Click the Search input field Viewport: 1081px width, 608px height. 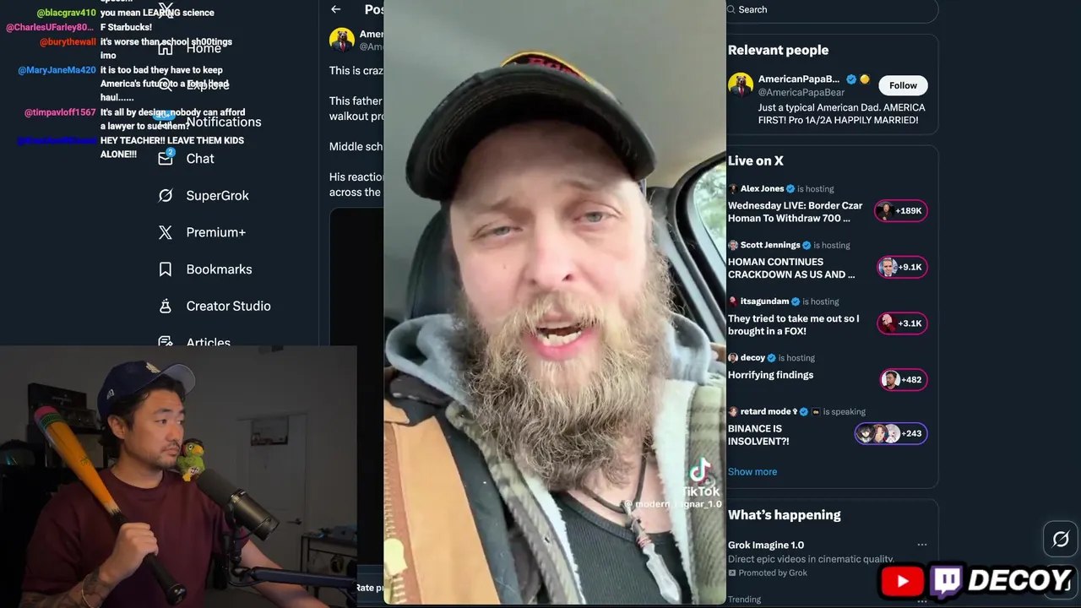832,10
